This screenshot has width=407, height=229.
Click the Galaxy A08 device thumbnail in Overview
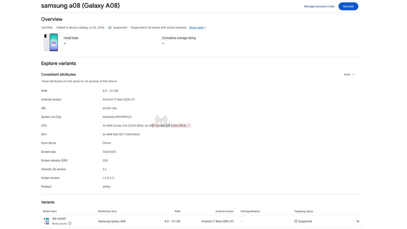(x=51, y=42)
